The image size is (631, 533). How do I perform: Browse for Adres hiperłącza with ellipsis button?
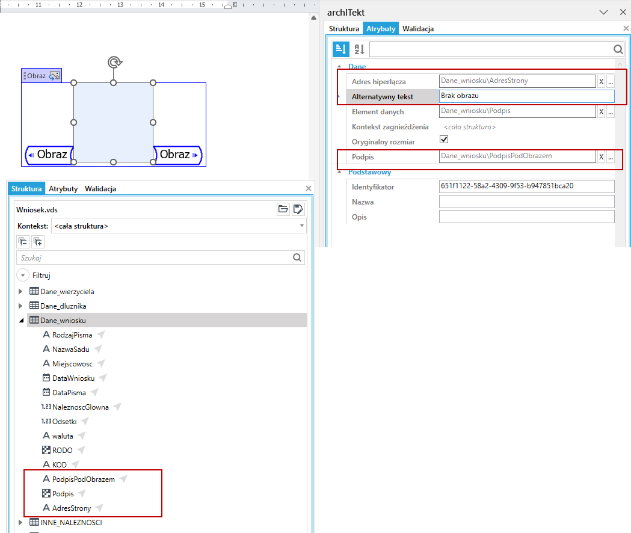point(611,82)
